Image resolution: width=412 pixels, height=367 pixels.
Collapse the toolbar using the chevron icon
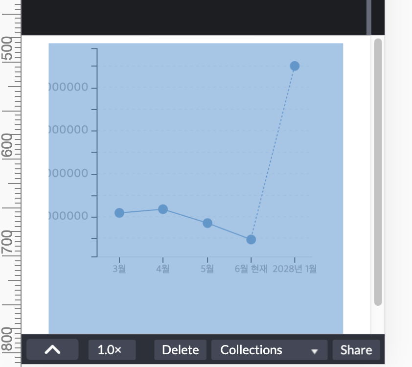(52, 349)
